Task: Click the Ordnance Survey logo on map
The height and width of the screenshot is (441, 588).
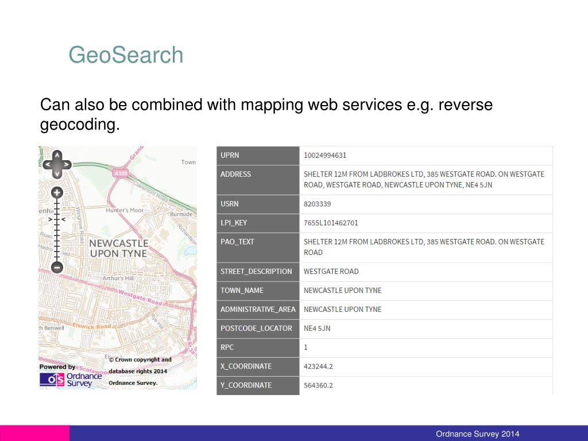Action: [x=71, y=380]
